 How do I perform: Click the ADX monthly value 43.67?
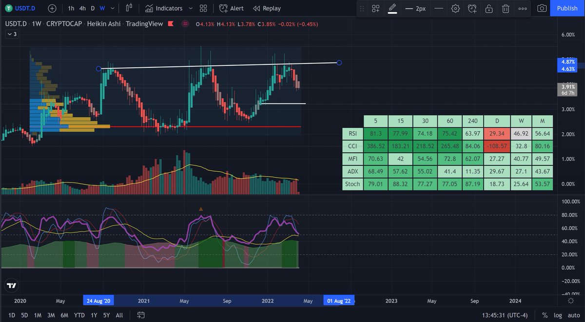tap(543, 171)
